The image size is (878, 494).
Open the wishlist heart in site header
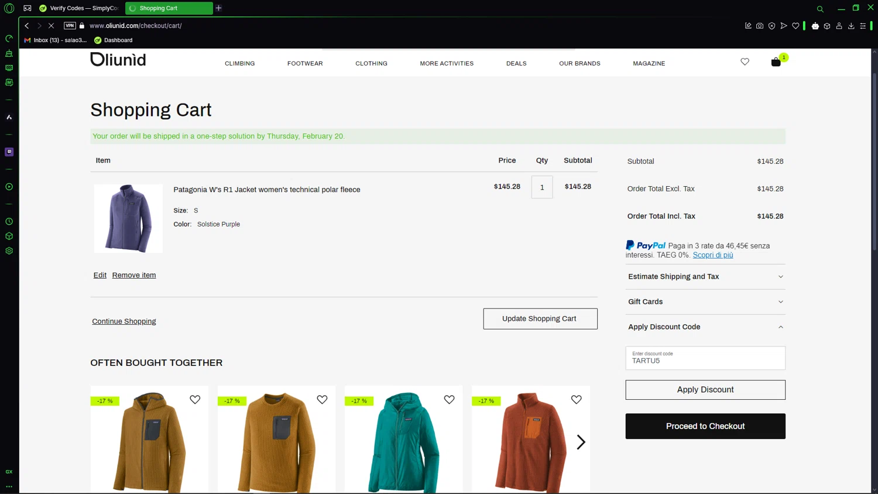pos(745,61)
